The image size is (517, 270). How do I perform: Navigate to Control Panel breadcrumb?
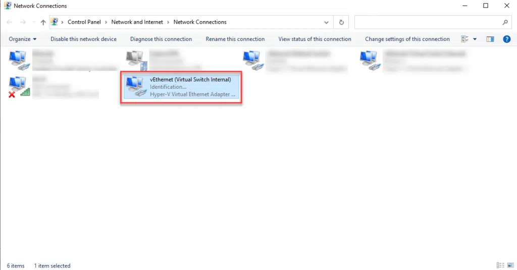[84, 22]
